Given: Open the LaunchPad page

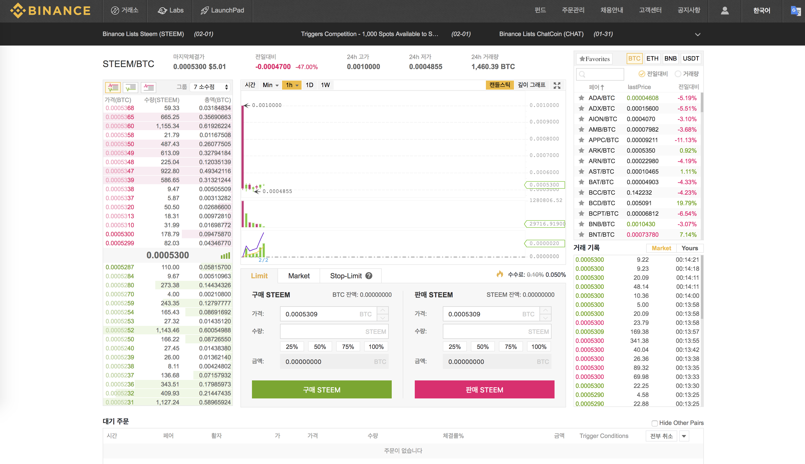Looking at the screenshot, I should (x=223, y=10).
